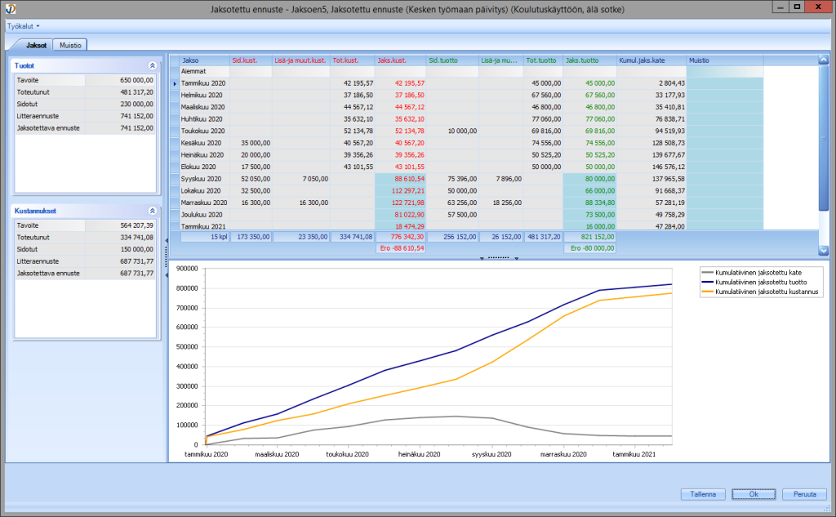Click the table scroll up arrow
Screen dimensions: 836x517
tap(823, 60)
